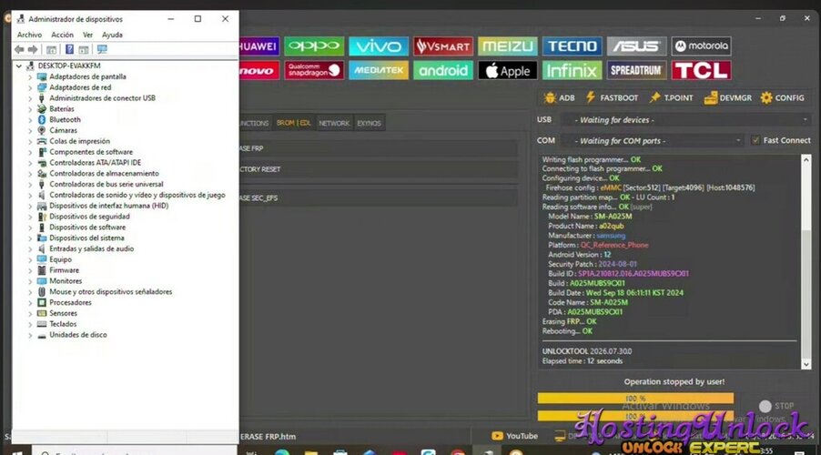Image resolution: width=821 pixels, height=455 pixels.
Task: Open the USB devices dropdown
Action: pyautogui.click(x=685, y=120)
